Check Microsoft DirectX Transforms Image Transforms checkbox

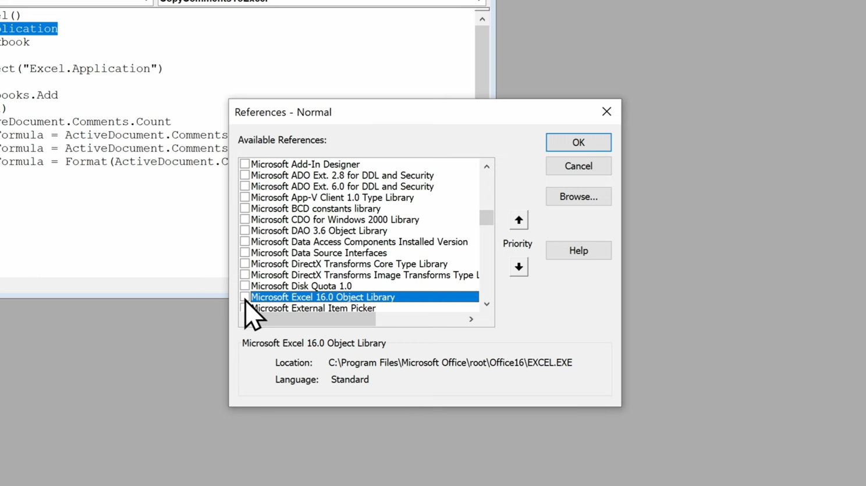(245, 275)
